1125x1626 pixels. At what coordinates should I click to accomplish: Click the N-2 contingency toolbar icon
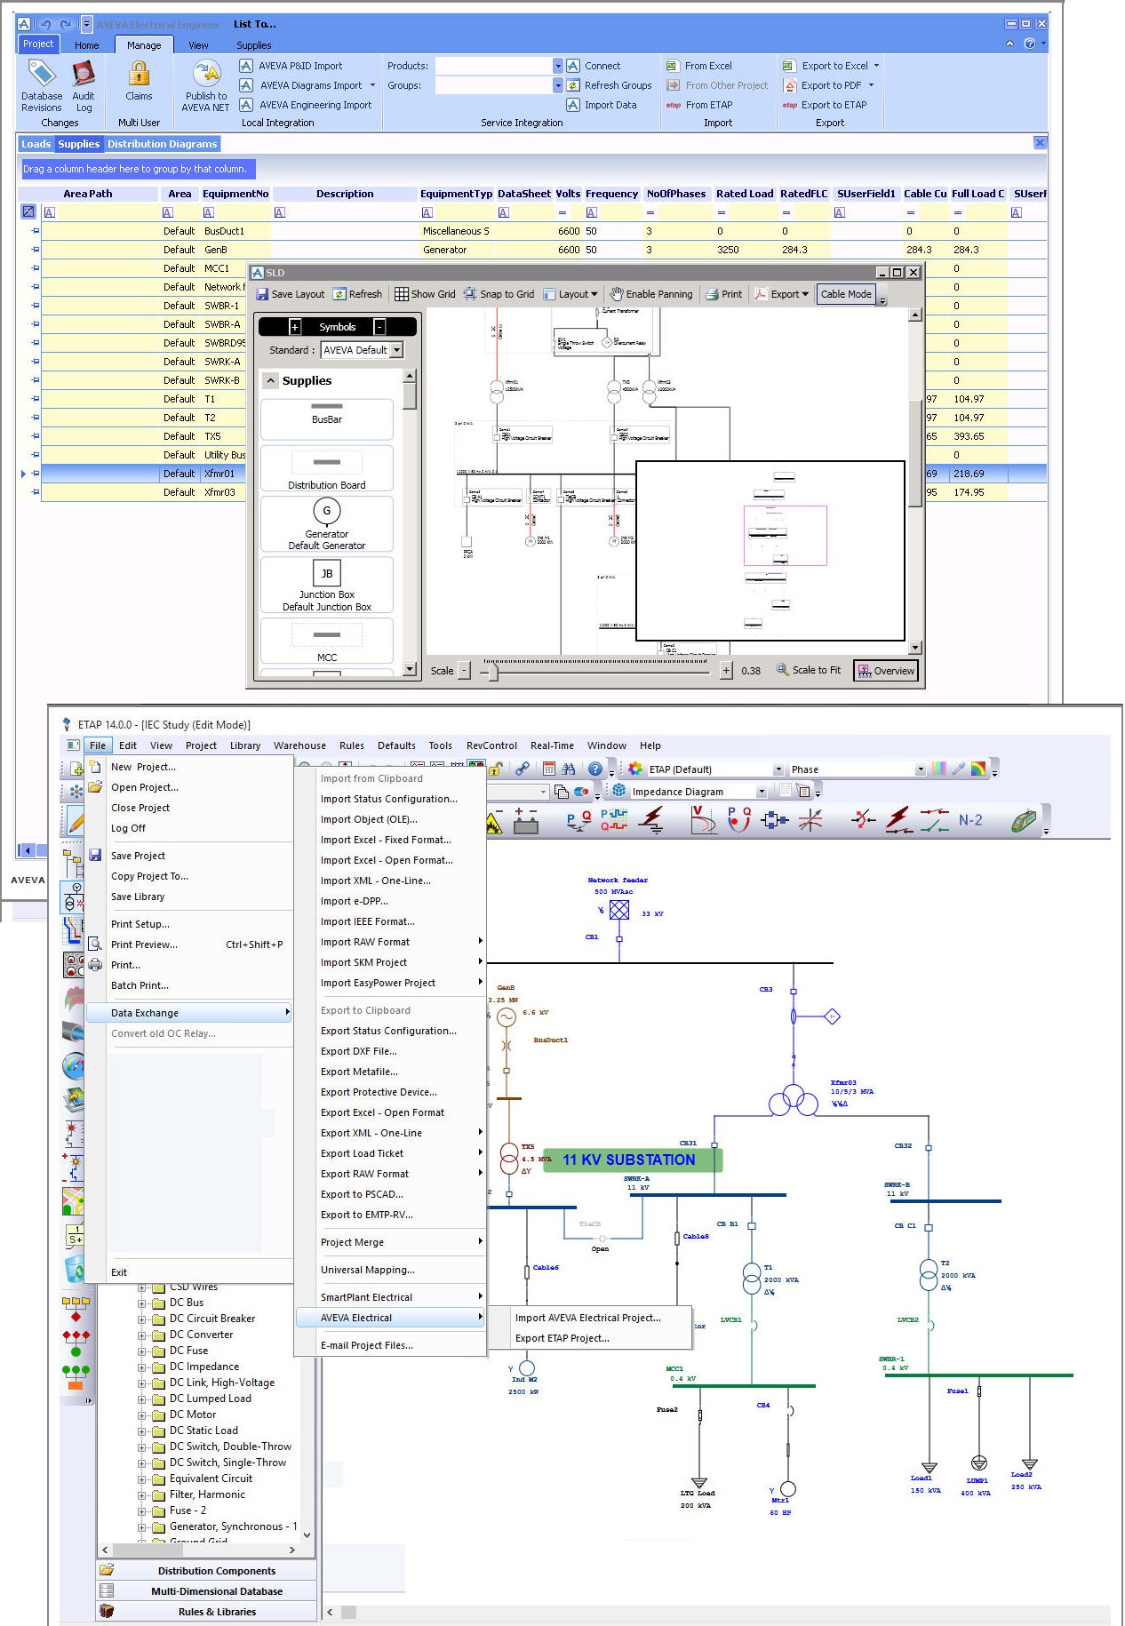click(x=970, y=820)
